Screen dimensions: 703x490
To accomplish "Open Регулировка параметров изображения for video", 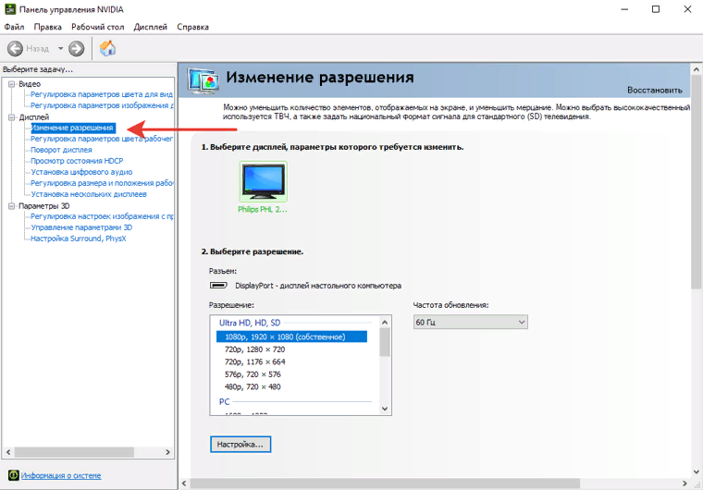I will coord(102,105).
